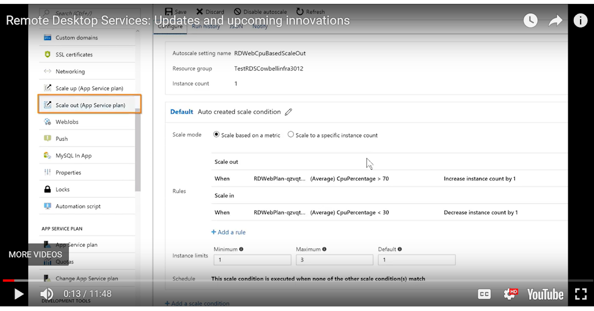Viewport: 594px width, 311px height.
Task: Open the Automation script icon
Action: (48, 206)
